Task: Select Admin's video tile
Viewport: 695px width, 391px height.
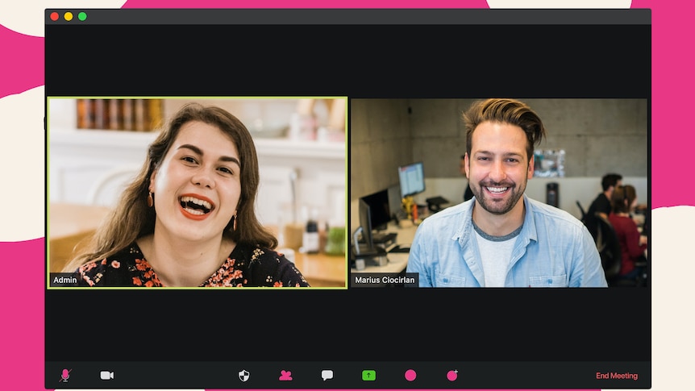Action: pyautogui.click(x=198, y=193)
